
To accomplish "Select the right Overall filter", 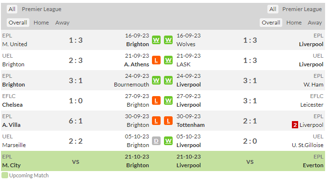I will [271, 23].
